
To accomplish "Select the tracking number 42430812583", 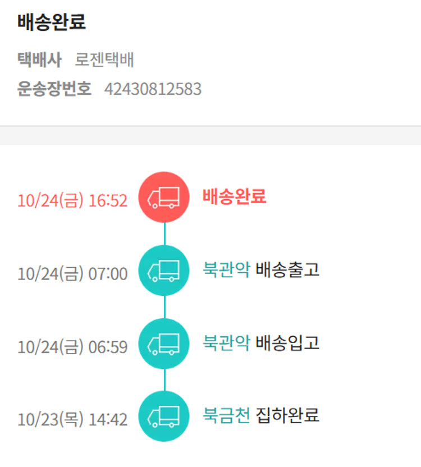I will coord(153,89).
